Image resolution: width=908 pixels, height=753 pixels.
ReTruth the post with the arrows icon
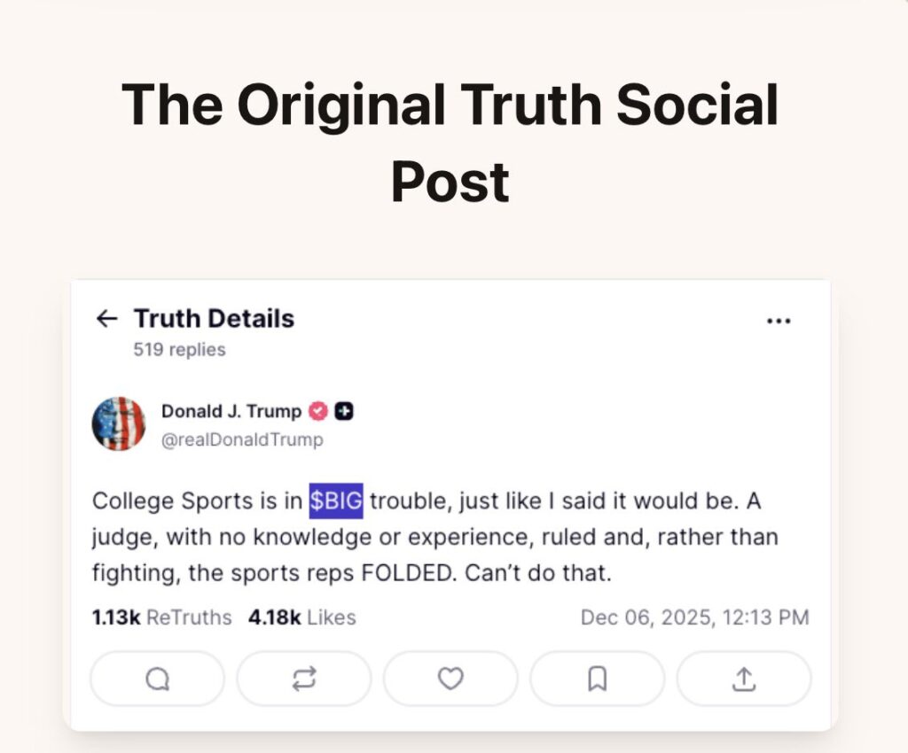point(303,679)
